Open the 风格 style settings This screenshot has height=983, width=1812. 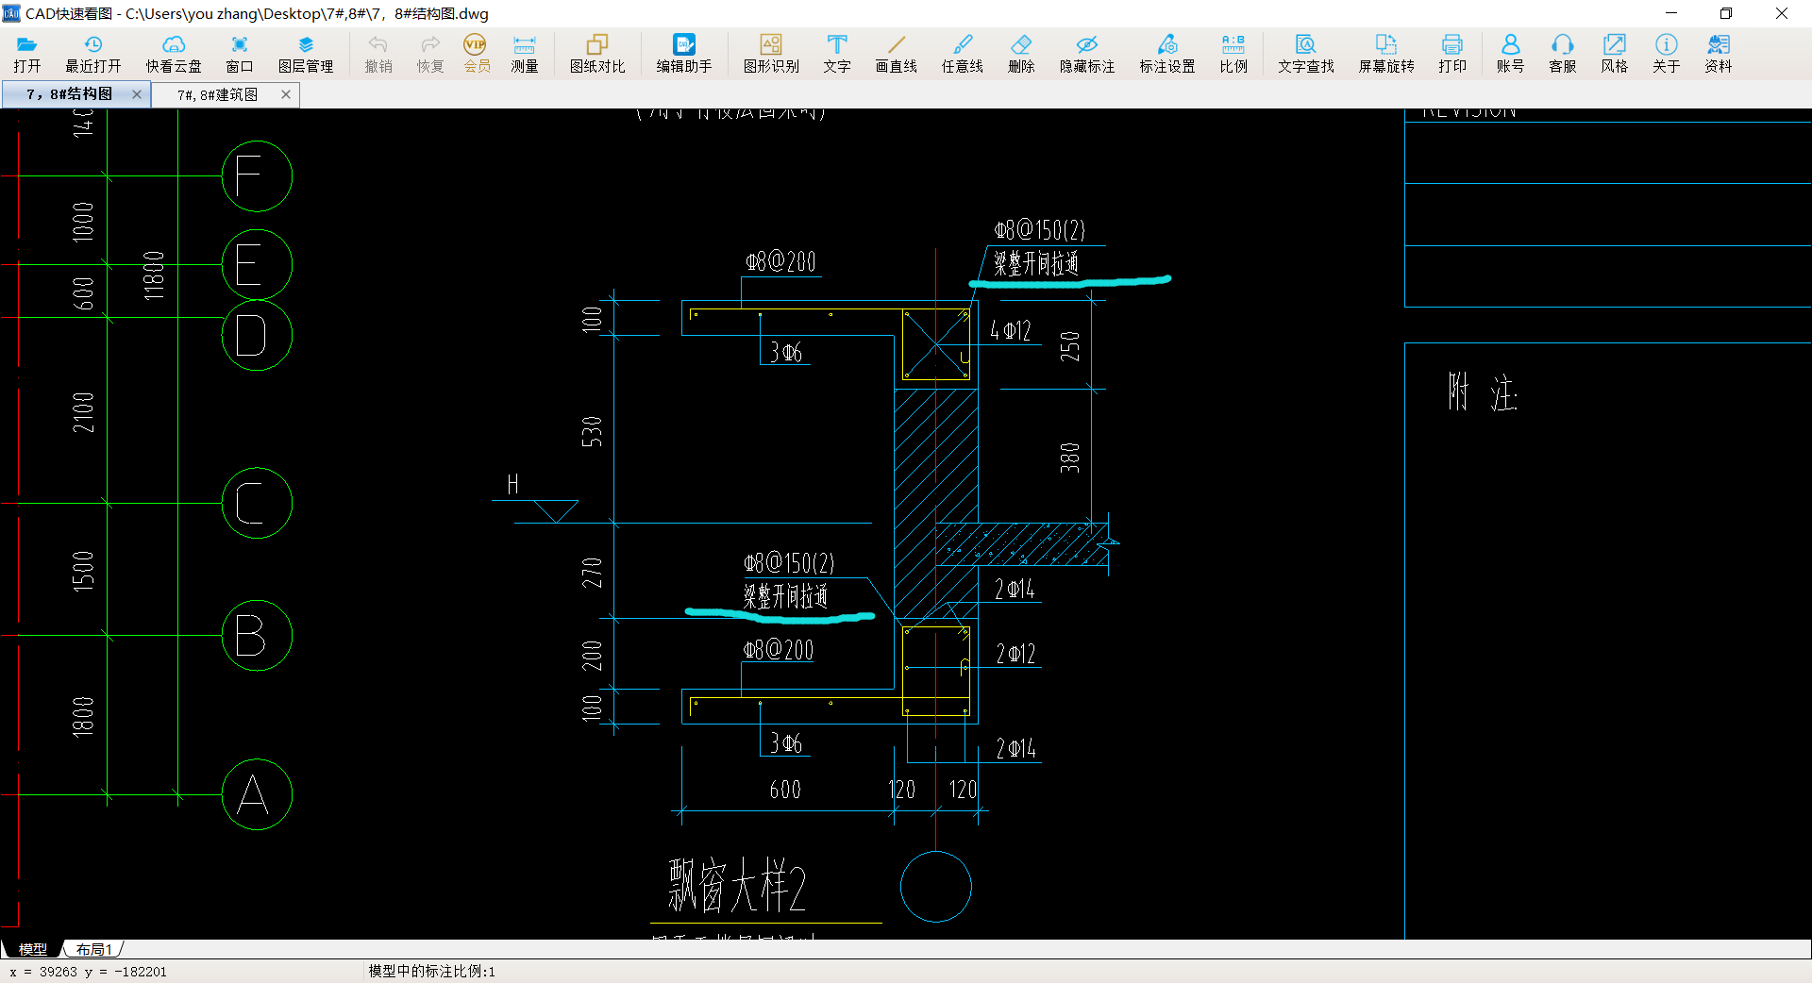click(x=1615, y=54)
